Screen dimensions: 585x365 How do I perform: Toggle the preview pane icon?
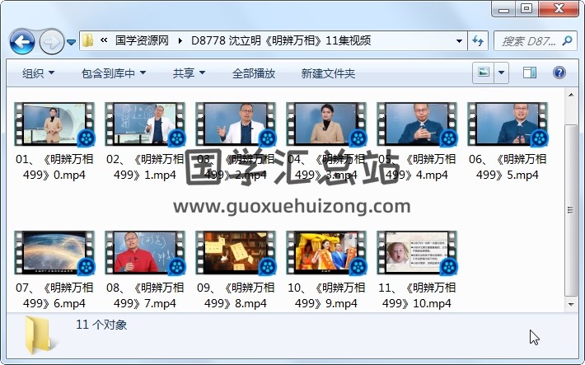click(x=528, y=73)
